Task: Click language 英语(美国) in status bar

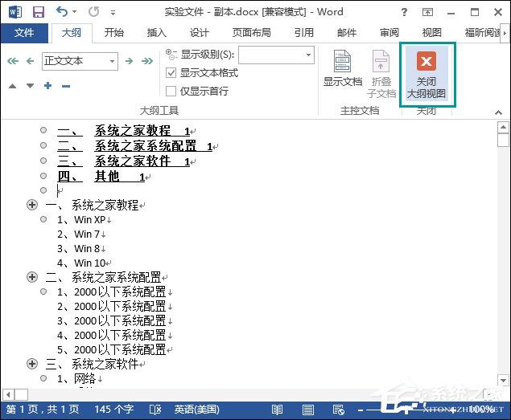Action: (197, 410)
